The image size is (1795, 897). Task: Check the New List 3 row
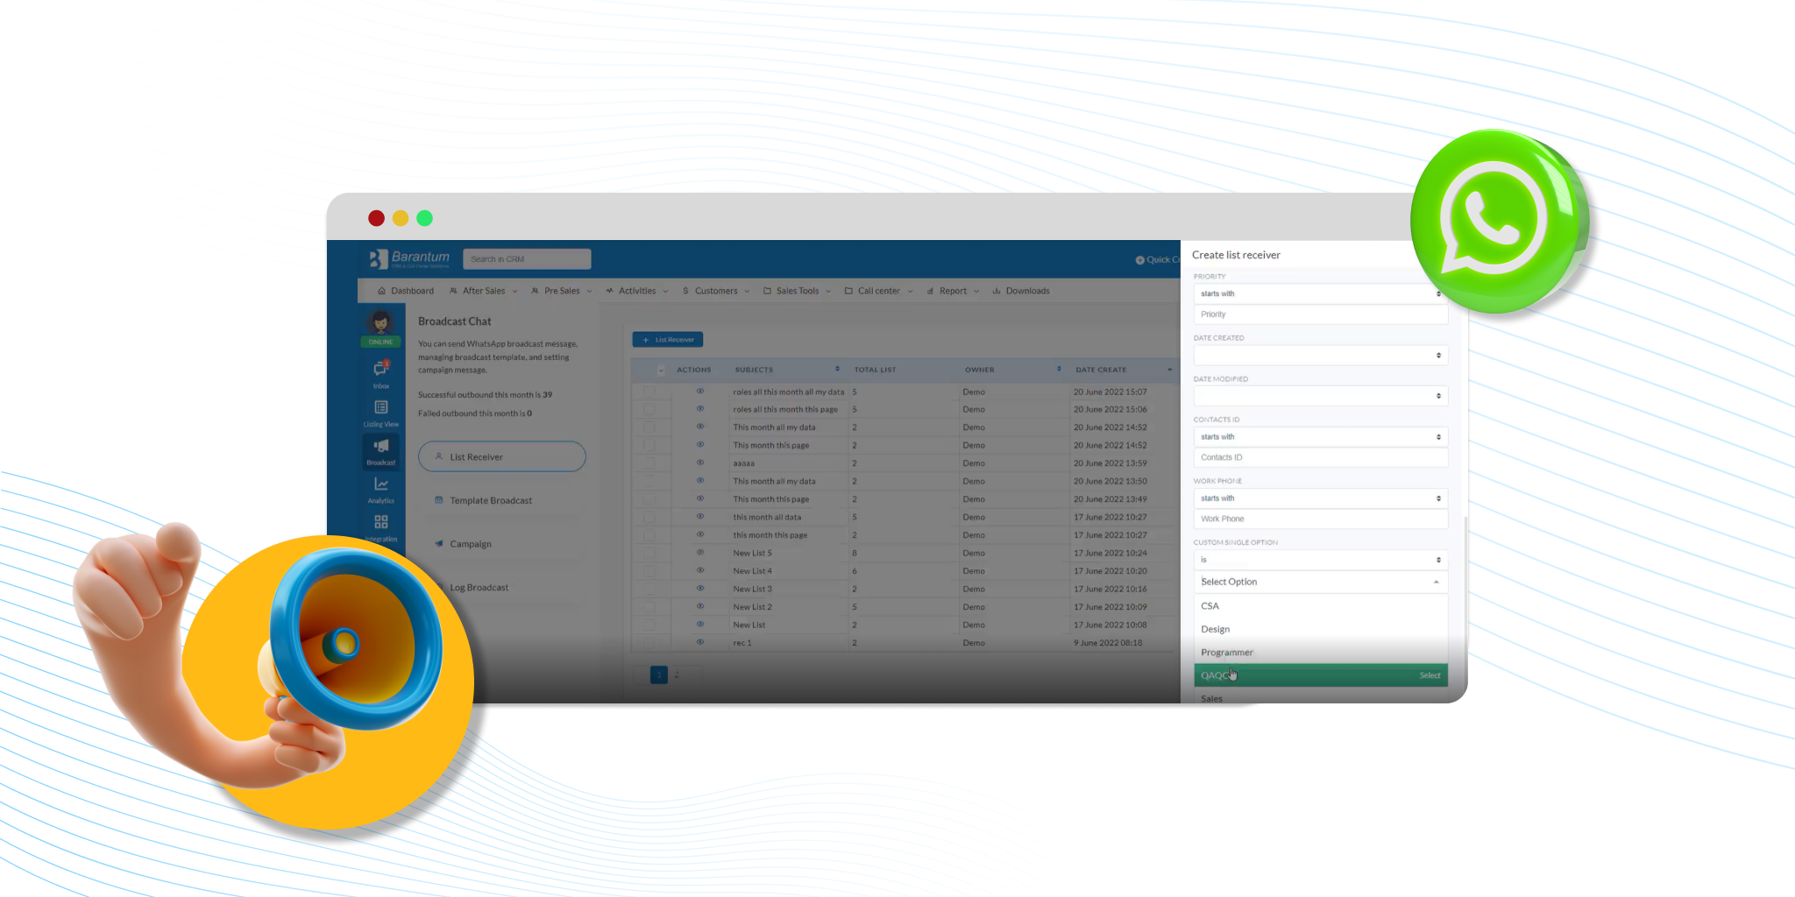point(649,589)
